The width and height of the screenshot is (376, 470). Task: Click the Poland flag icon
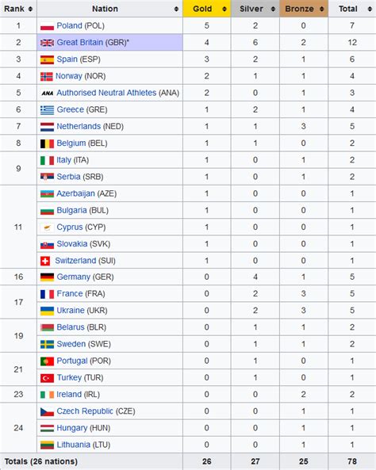pos(47,26)
